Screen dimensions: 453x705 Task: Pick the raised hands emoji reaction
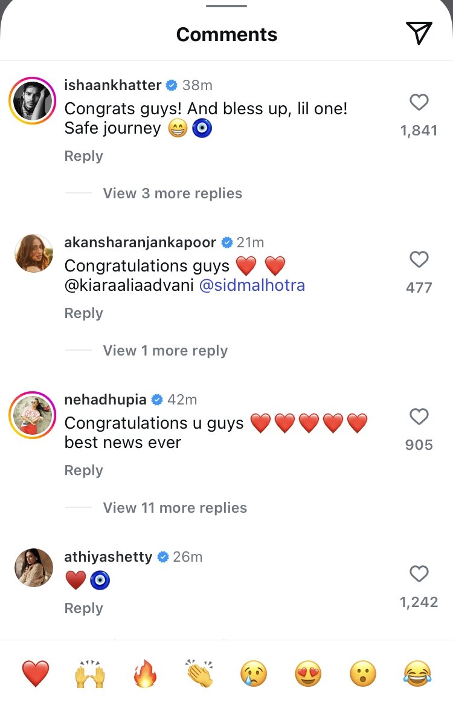(x=89, y=674)
